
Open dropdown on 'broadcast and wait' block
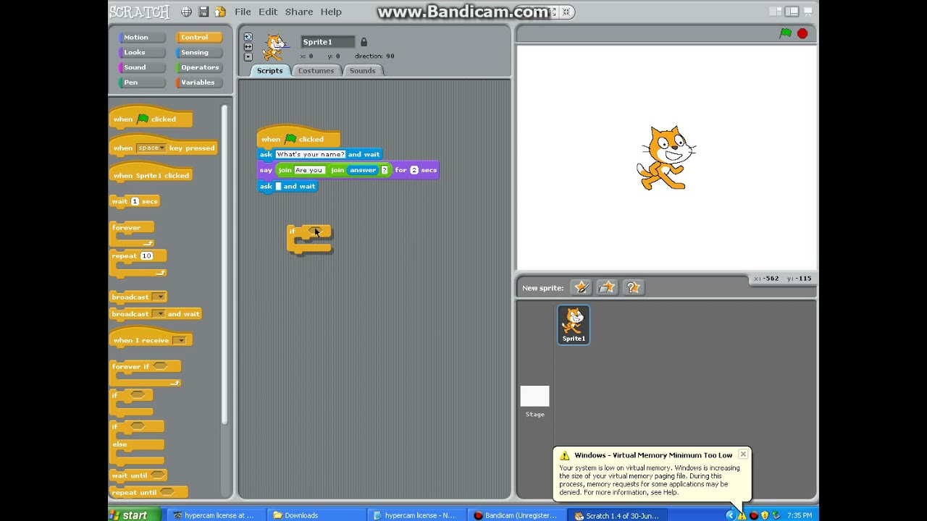tap(158, 314)
